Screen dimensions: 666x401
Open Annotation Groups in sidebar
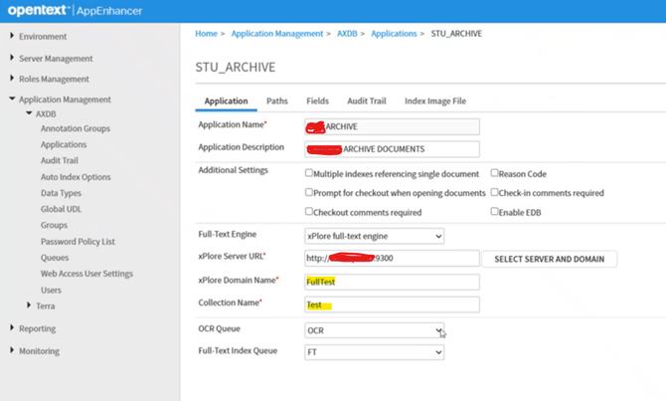tap(75, 128)
